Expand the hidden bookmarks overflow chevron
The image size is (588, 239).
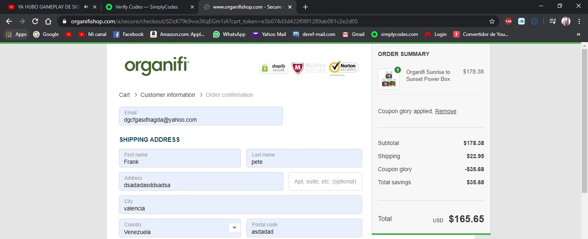(x=578, y=34)
